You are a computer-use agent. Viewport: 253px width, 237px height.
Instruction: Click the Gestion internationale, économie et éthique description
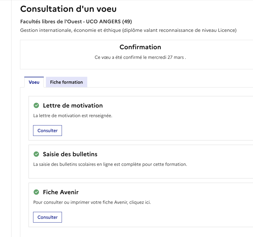[128, 30]
